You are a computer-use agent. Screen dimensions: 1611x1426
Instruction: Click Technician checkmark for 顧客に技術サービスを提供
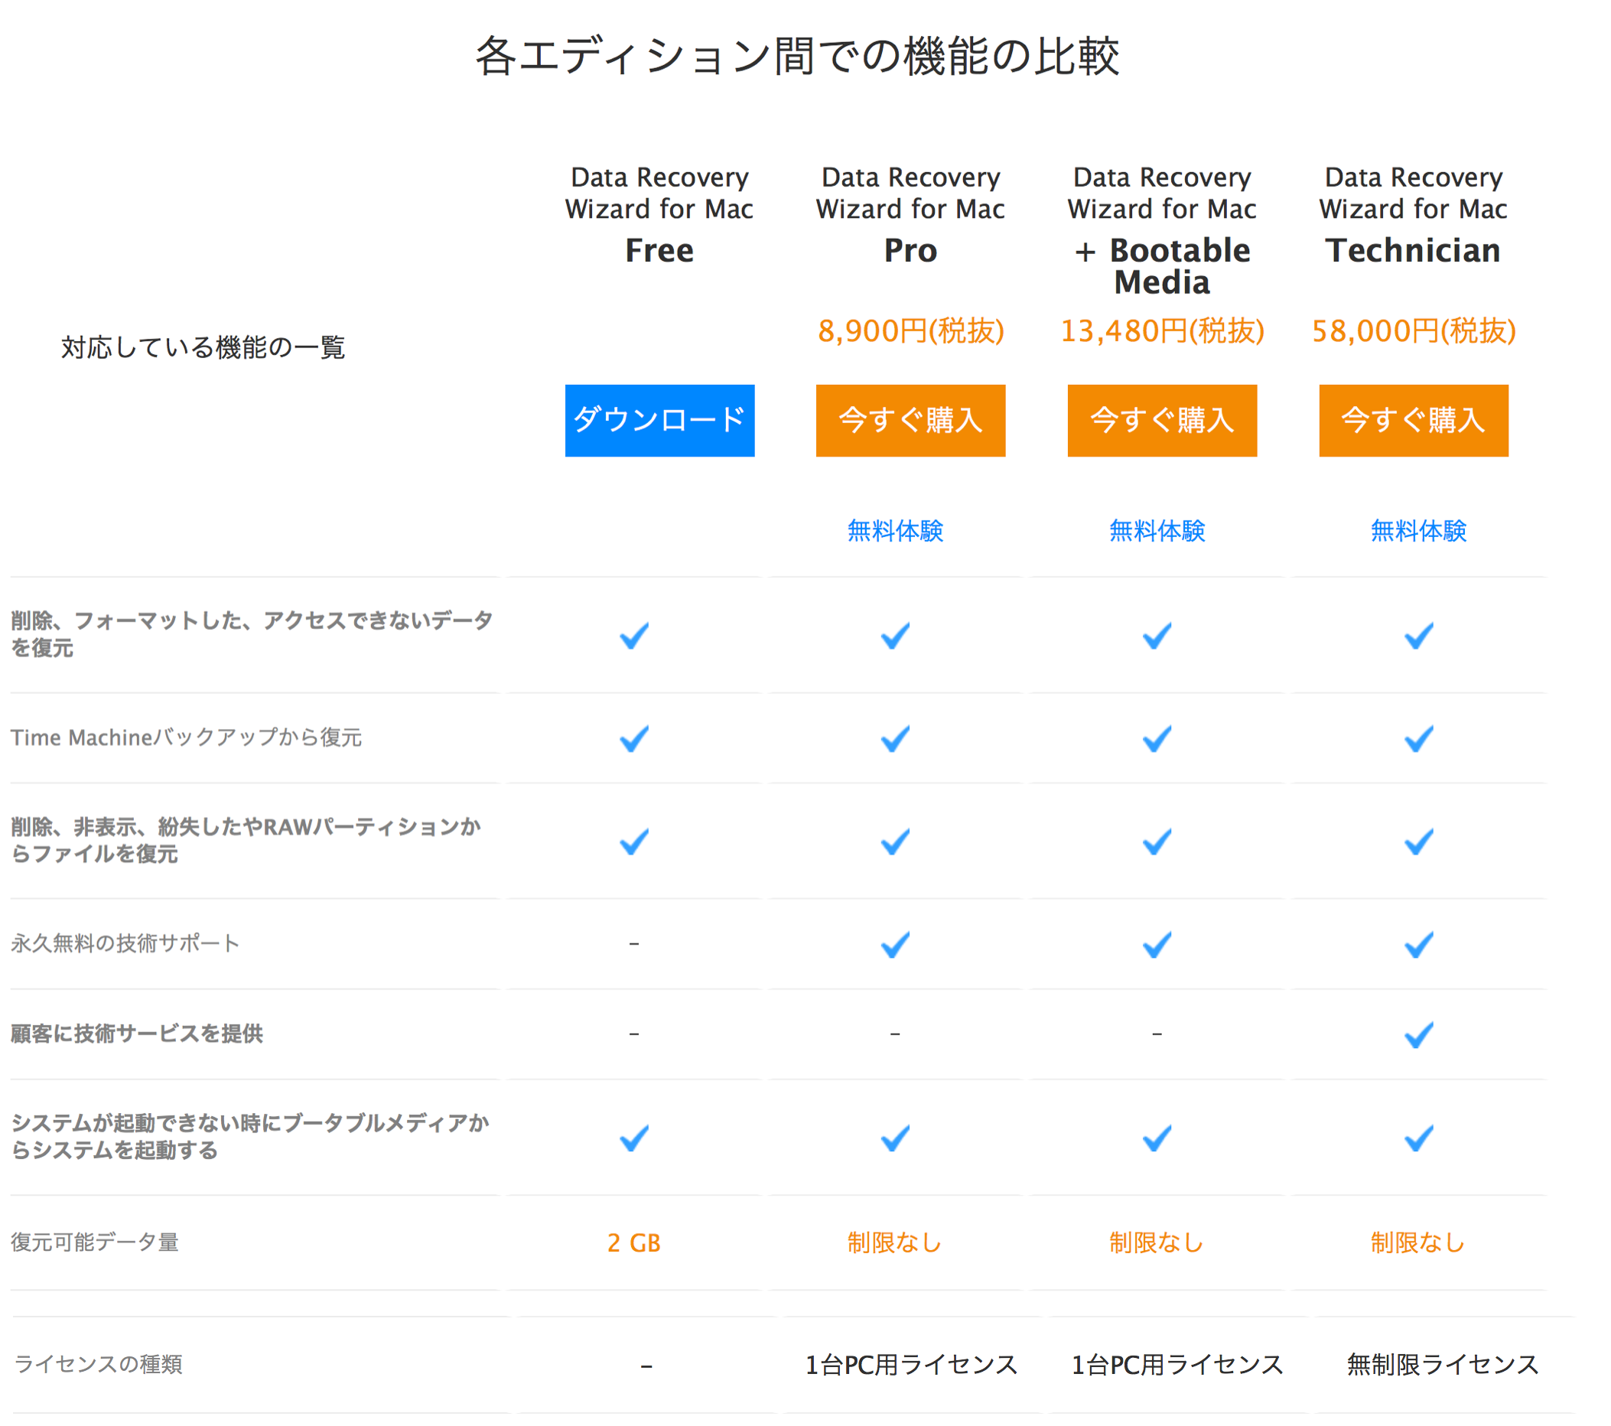[1418, 1034]
